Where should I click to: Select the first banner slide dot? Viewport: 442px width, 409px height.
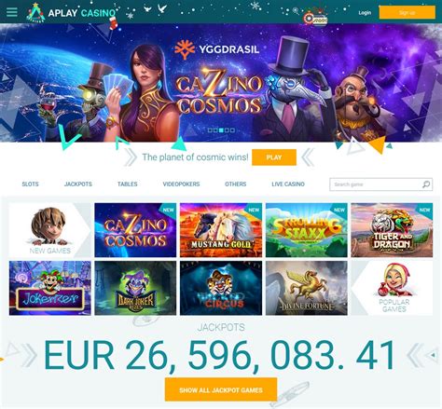point(210,130)
